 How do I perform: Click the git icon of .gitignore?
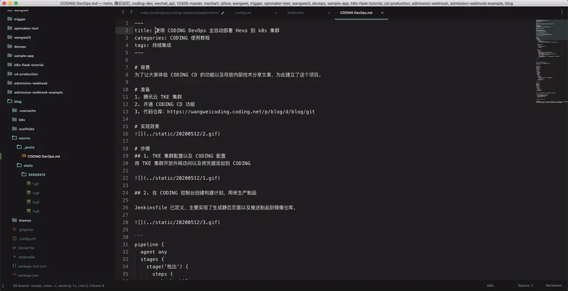15,229
